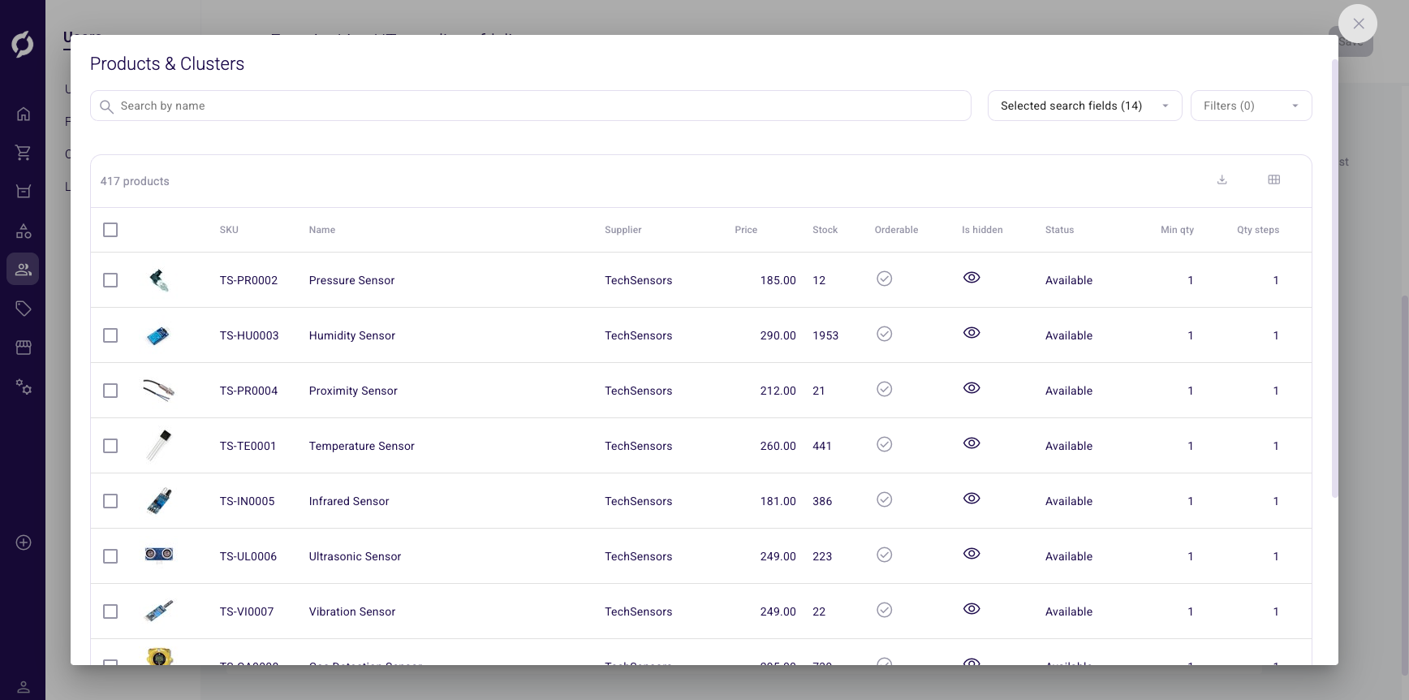Toggle hidden eye for Vibration Sensor
1409x700 pixels.
(972, 609)
